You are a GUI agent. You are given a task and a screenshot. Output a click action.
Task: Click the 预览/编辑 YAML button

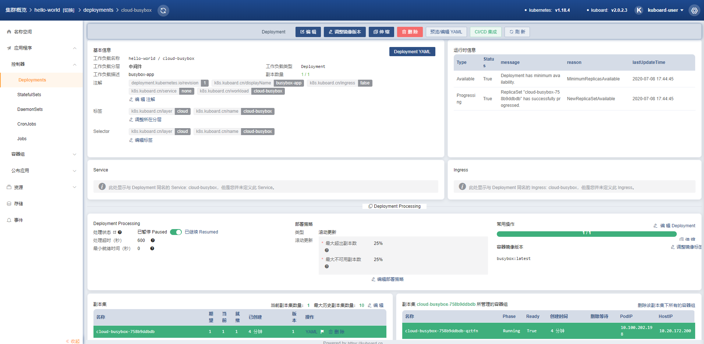pos(446,32)
